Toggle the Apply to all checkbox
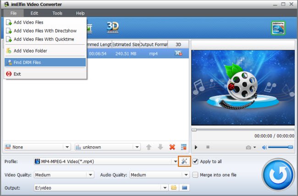The width and height of the screenshot is (298, 196). [x=195, y=161]
